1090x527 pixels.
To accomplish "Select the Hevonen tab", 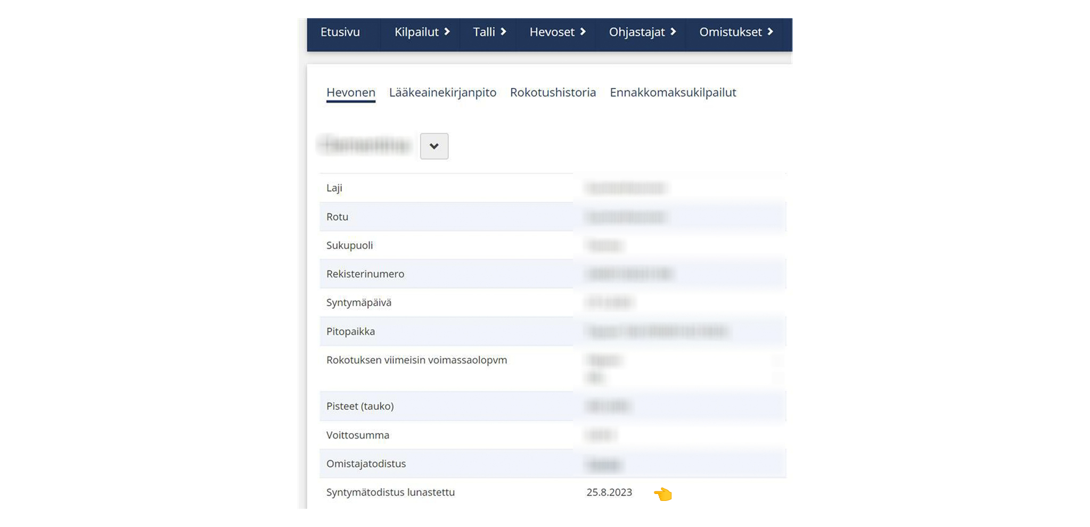I will (x=350, y=93).
